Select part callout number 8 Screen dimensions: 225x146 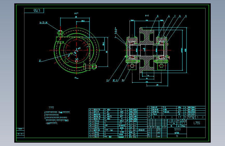180,16
